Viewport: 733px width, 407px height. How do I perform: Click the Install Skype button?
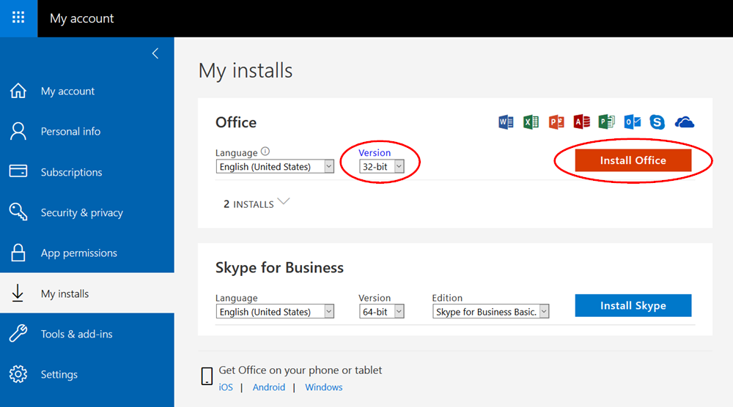(x=633, y=305)
